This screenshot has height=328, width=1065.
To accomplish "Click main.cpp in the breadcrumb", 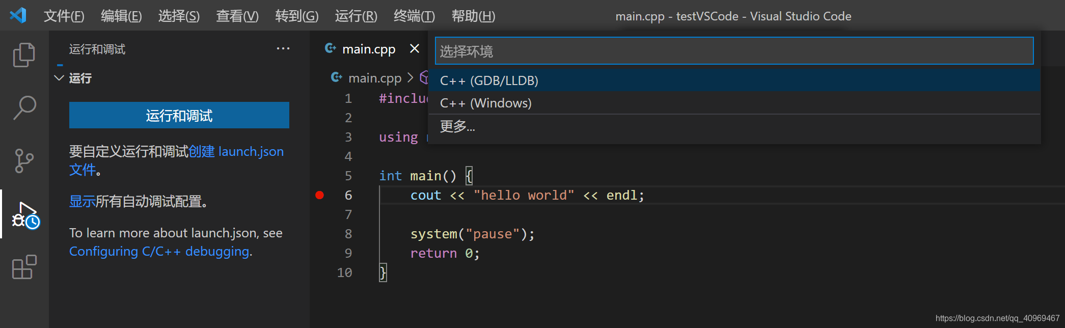I will point(375,78).
